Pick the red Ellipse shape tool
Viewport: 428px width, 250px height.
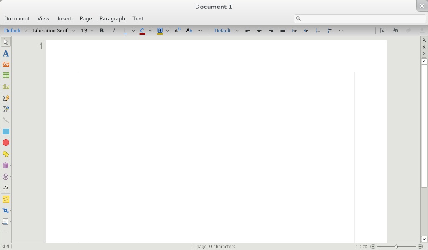coord(5,143)
